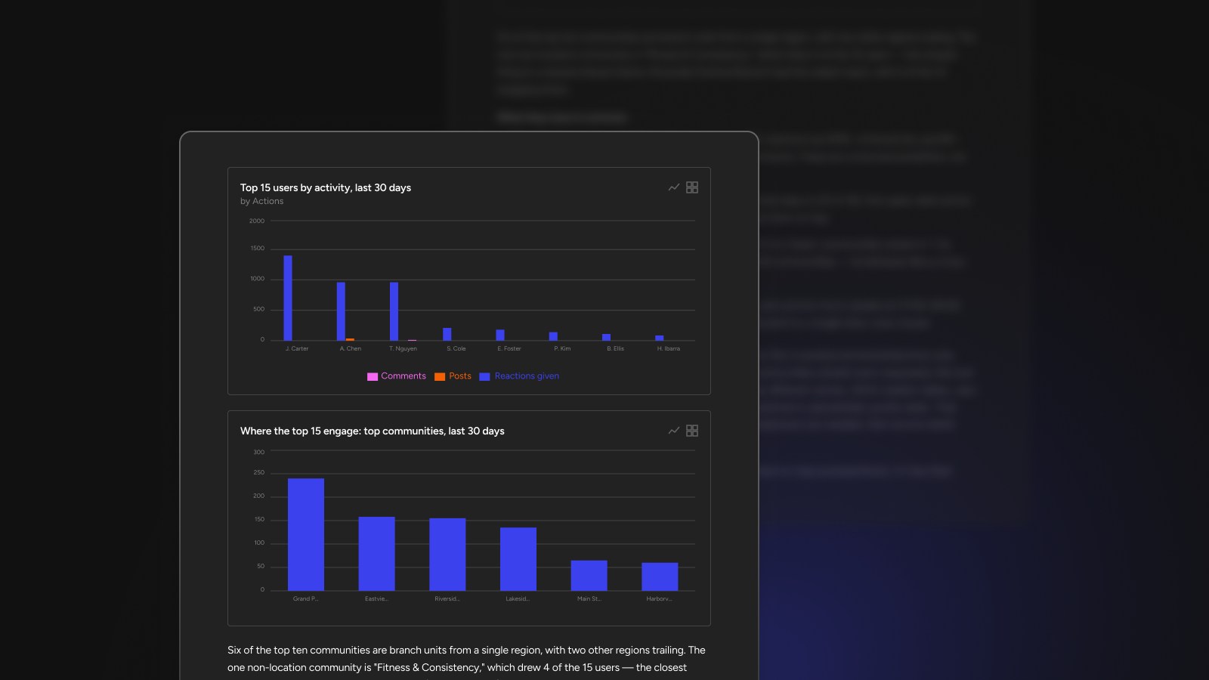Click the J. Carter axis label
This screenshot has width=1209, height=680.
pos(297,348)
